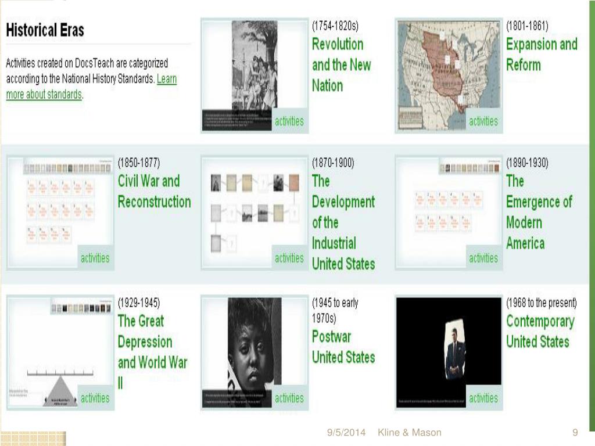Open Development of the Industrial United States link
The height and width of the screenshot is (446, 595).
pos(343,222)
